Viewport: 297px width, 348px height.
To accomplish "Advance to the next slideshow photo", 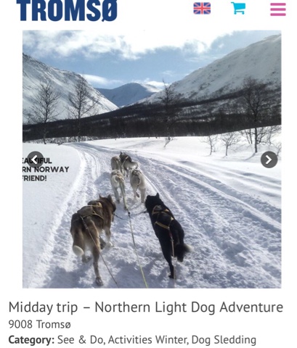I will (x=269, y=159).
